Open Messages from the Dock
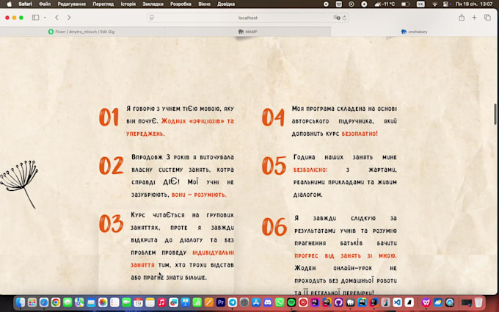Screen dimensions: 499x312 pyautogui.click(x=68, y=302)
